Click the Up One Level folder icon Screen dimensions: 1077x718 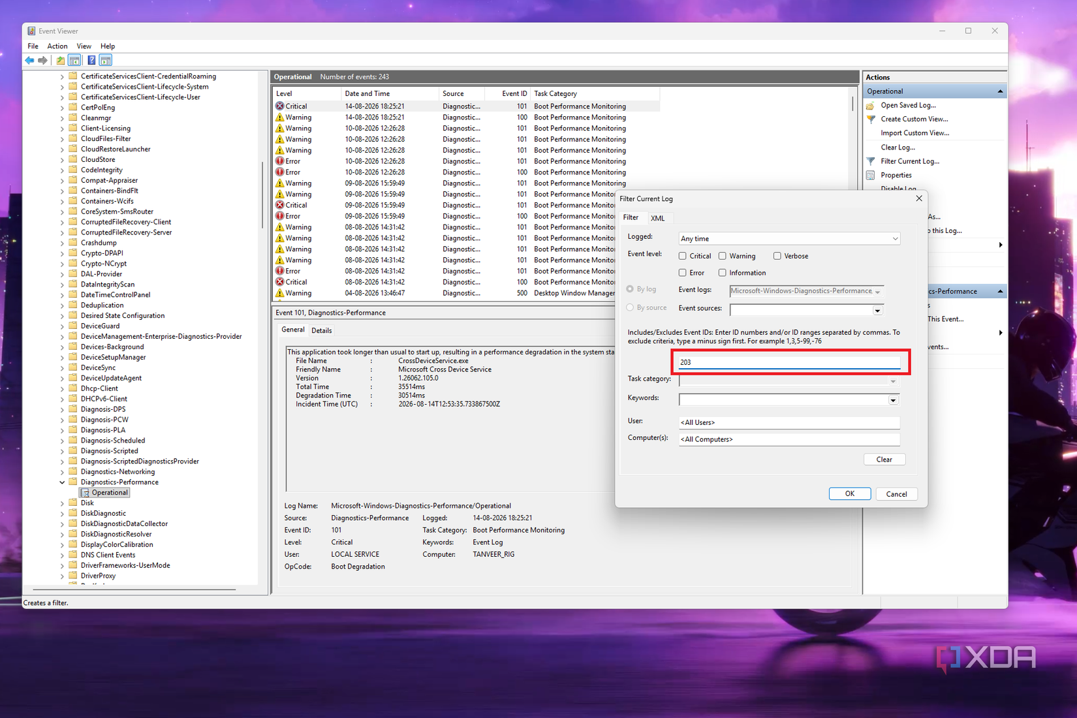pos(60,60)
